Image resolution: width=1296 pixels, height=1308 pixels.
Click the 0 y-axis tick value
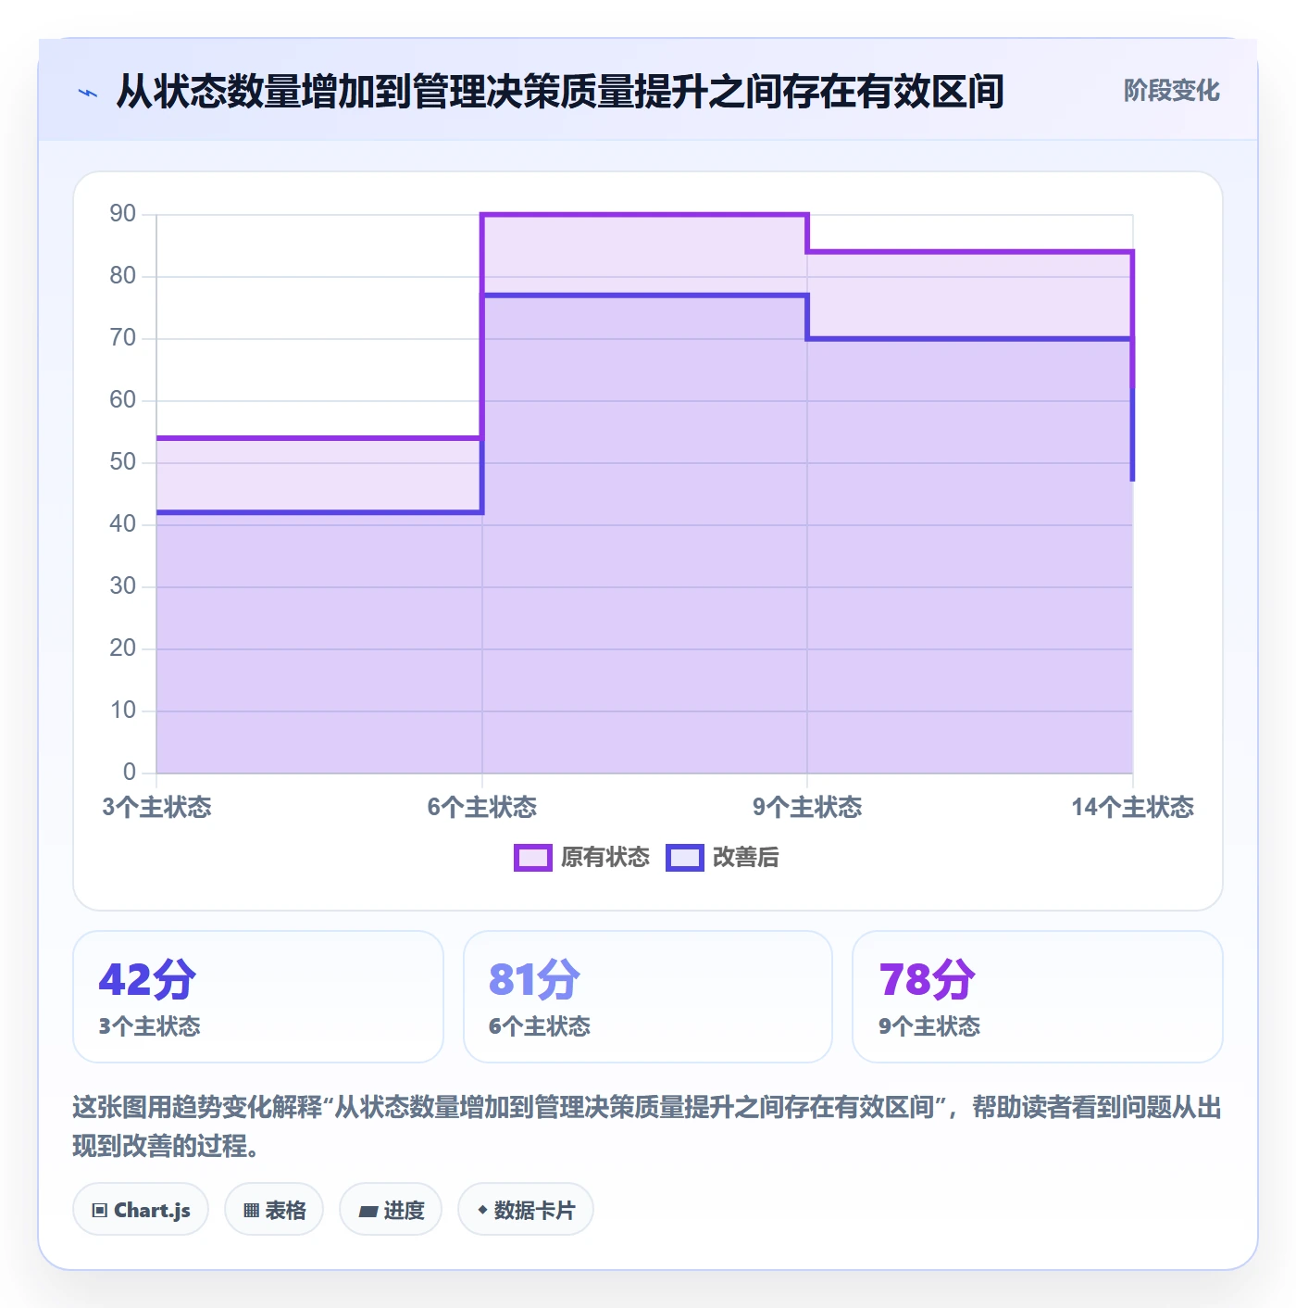point(130,773)
